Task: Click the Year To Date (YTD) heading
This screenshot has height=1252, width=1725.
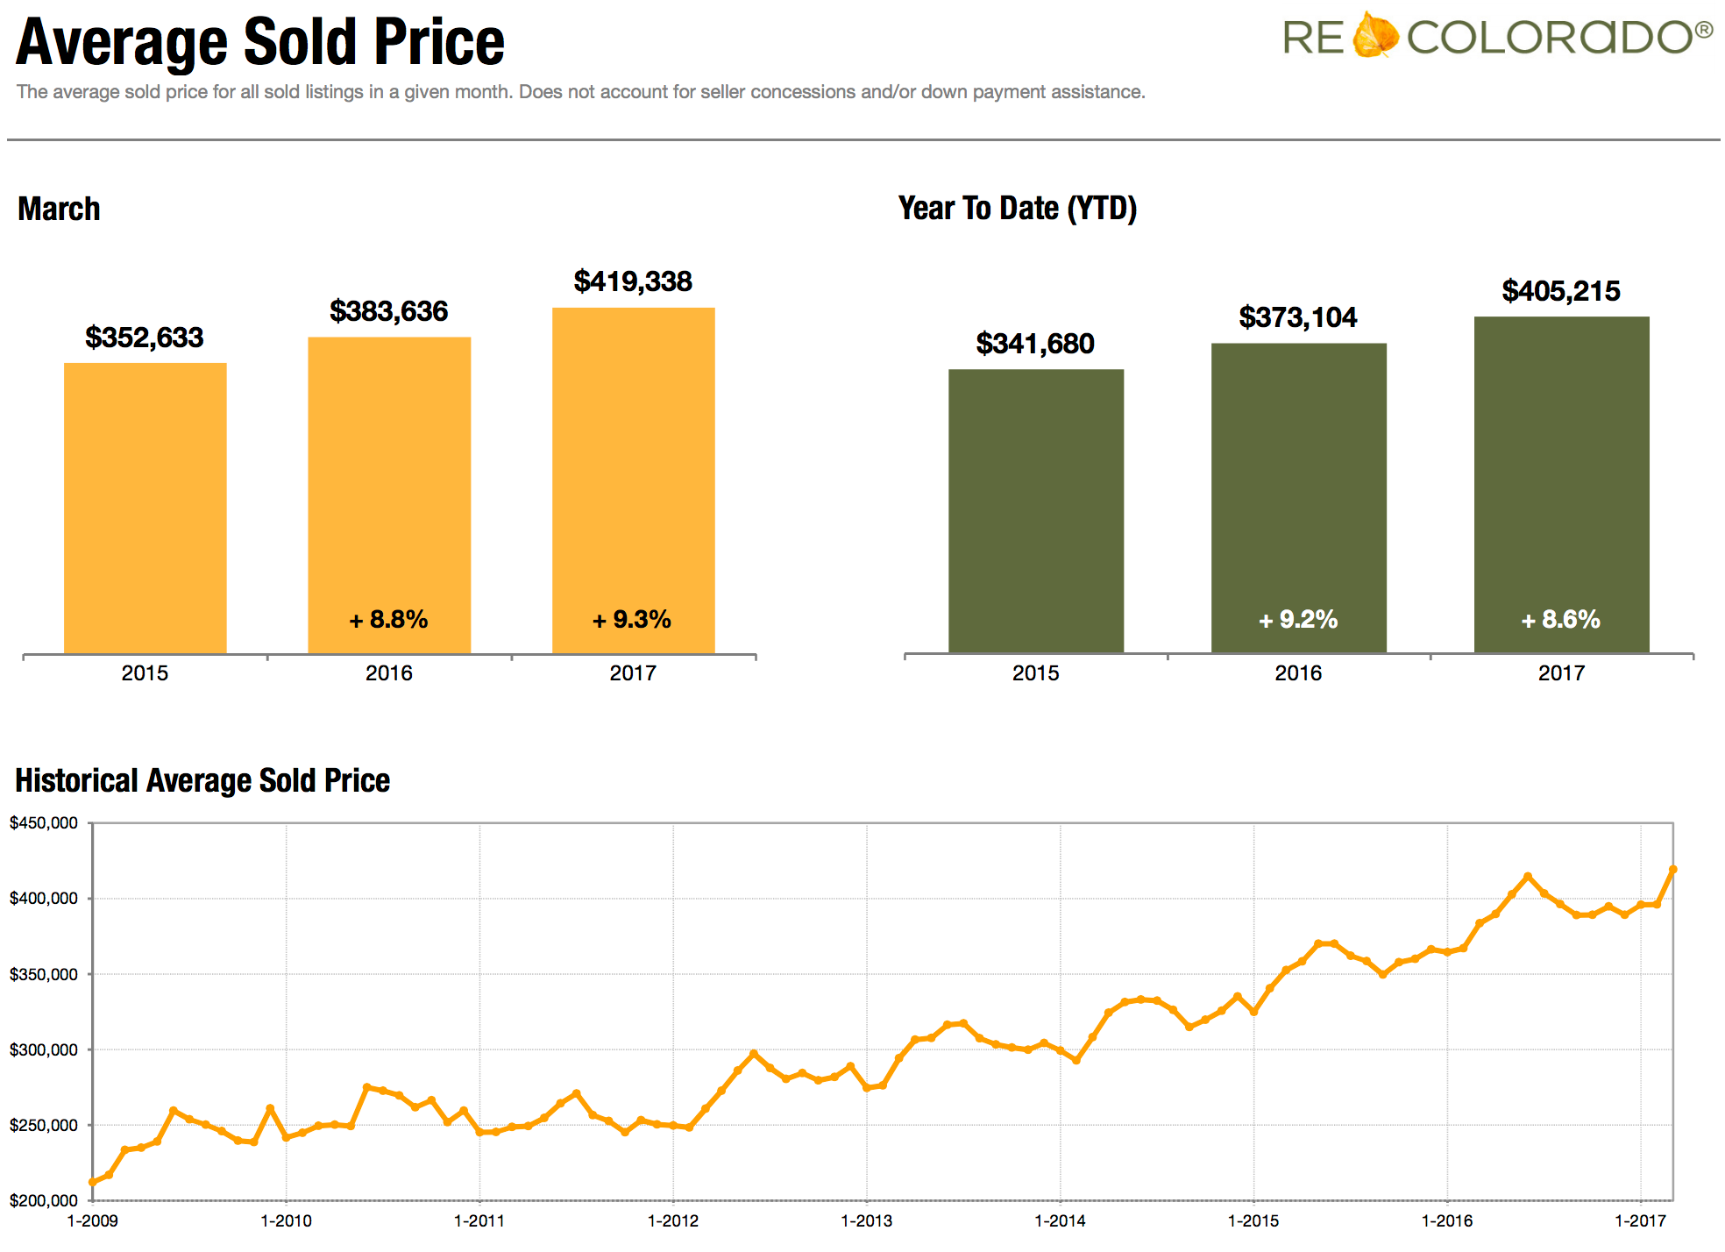Action: pos(1018,209)
